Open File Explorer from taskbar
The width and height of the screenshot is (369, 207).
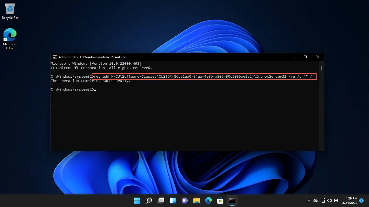[x=196, y=201]
